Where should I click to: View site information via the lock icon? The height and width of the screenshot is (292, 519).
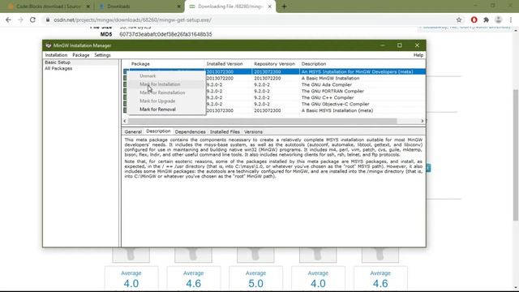click(48, 19)
